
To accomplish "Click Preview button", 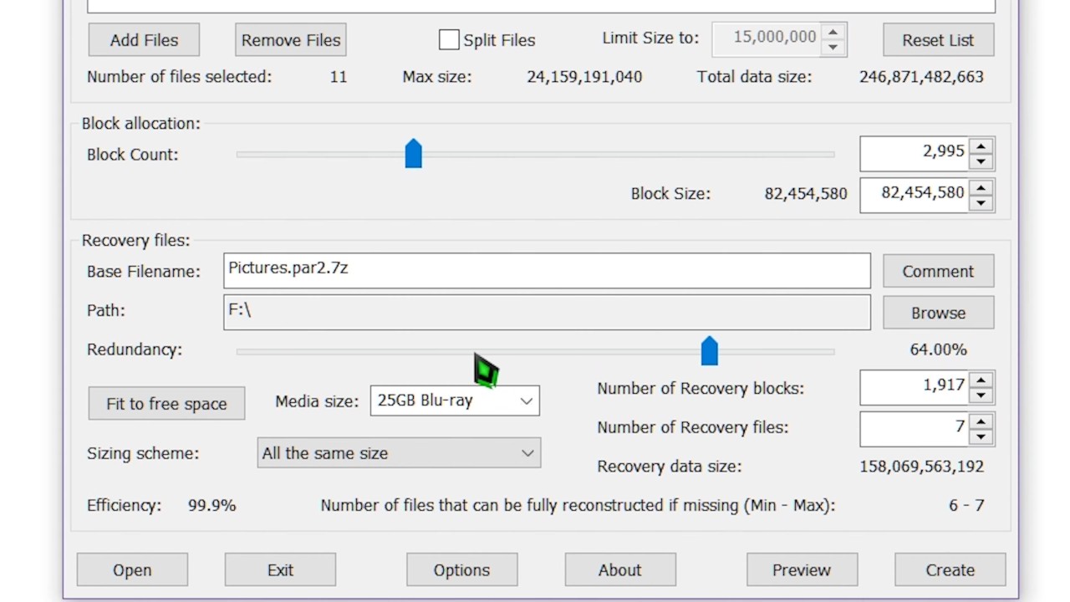I will pyautogui.click(x=802, y=570).
